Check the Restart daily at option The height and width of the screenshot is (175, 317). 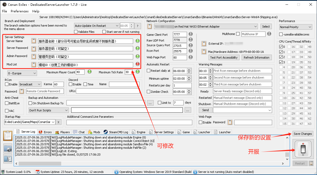[149, 71]
